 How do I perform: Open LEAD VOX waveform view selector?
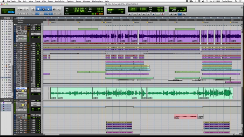point(21,93)
